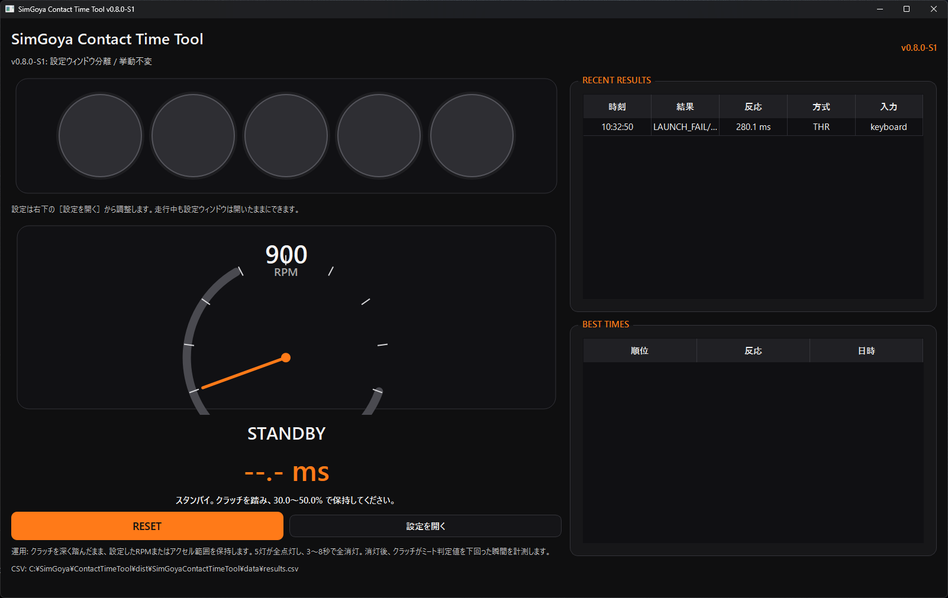Click the 方式 column header
948x598 pixels.
click(821, 107)
